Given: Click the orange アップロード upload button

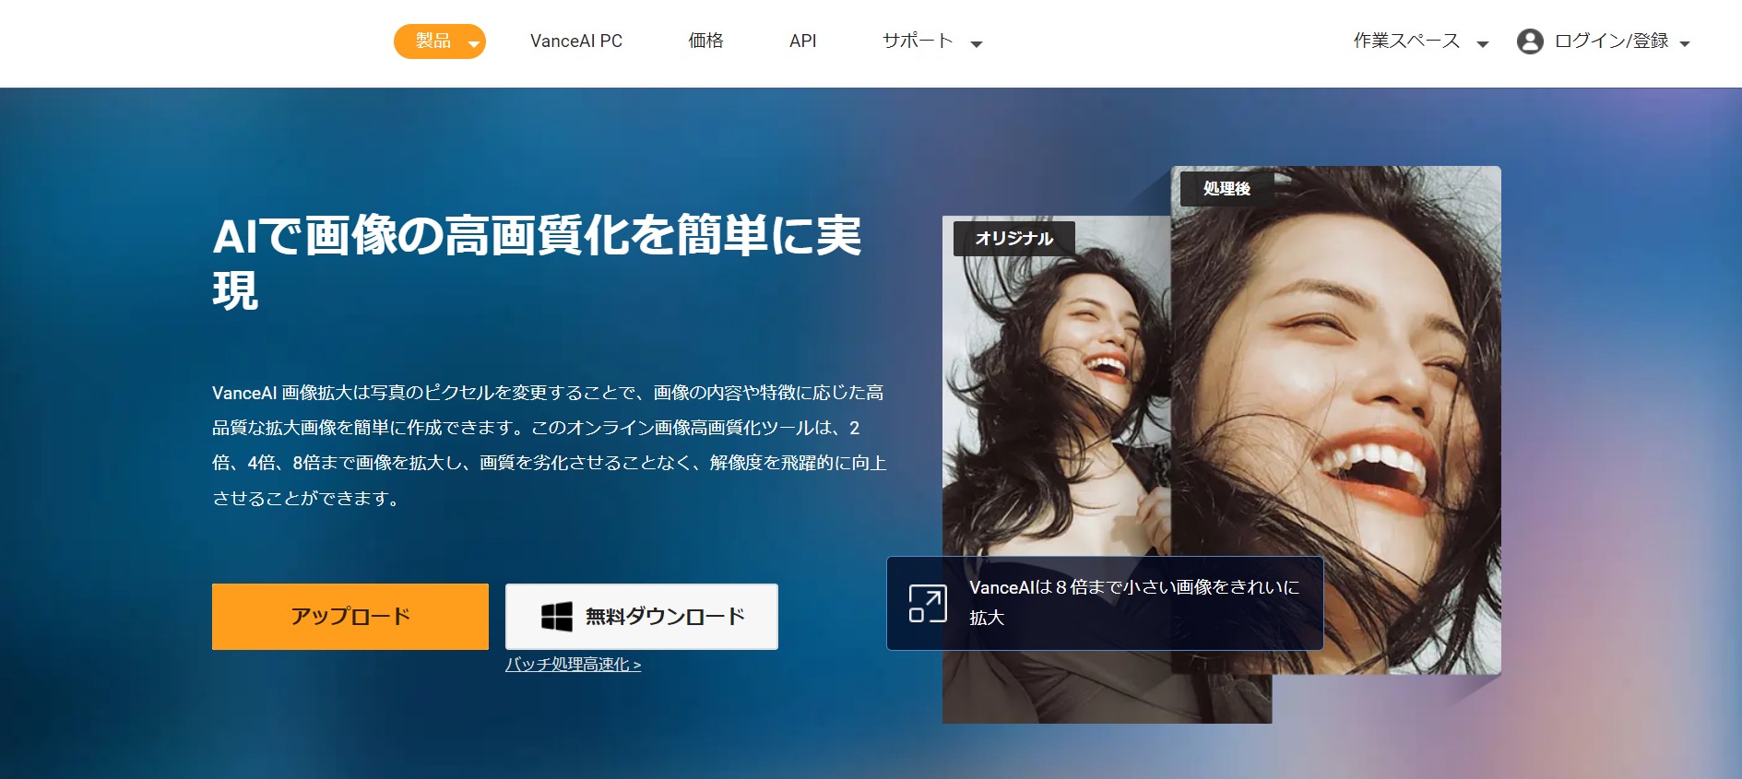Looking at the screenshot, I should [x=350, y=617].
